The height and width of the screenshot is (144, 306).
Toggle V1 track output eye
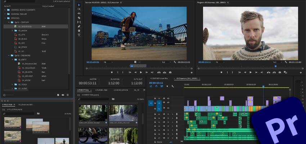168,108
